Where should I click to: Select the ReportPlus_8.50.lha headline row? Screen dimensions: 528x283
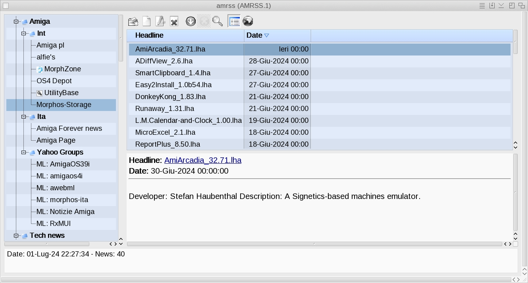[x=320, y=144]
